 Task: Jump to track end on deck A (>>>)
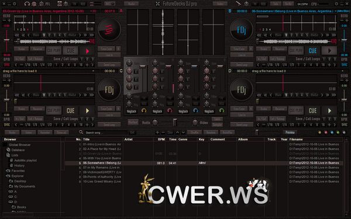tap(91, 35)
